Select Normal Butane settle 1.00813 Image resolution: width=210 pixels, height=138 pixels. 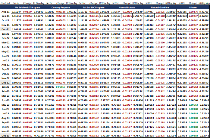(116, 47)
